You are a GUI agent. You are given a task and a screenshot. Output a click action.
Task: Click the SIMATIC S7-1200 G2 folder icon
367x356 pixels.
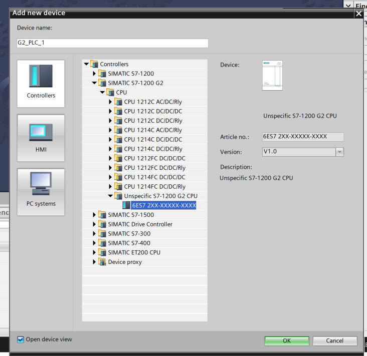click(102, 83)
